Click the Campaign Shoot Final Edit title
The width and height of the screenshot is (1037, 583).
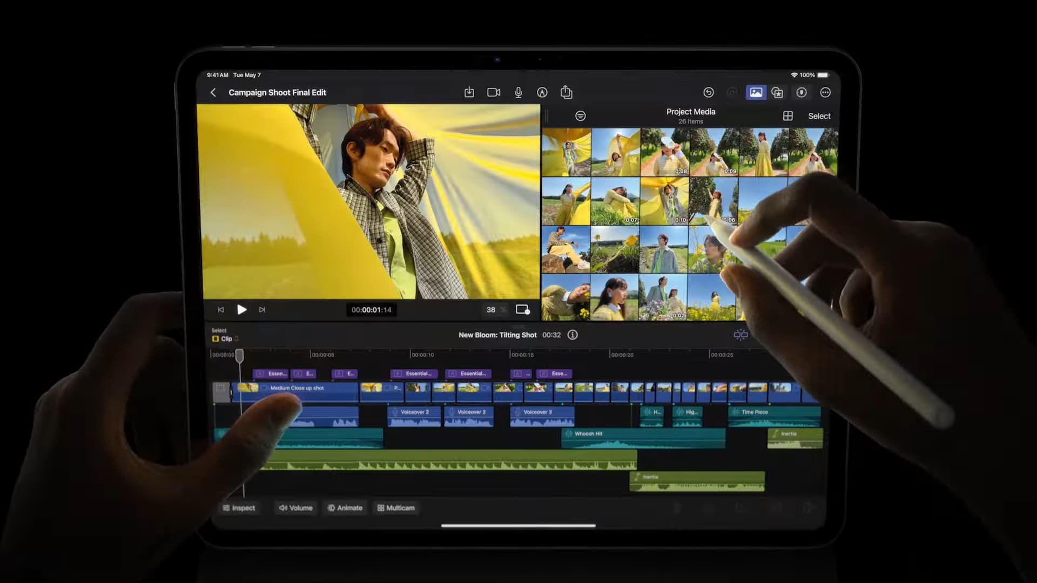click(x=277, y=92)
